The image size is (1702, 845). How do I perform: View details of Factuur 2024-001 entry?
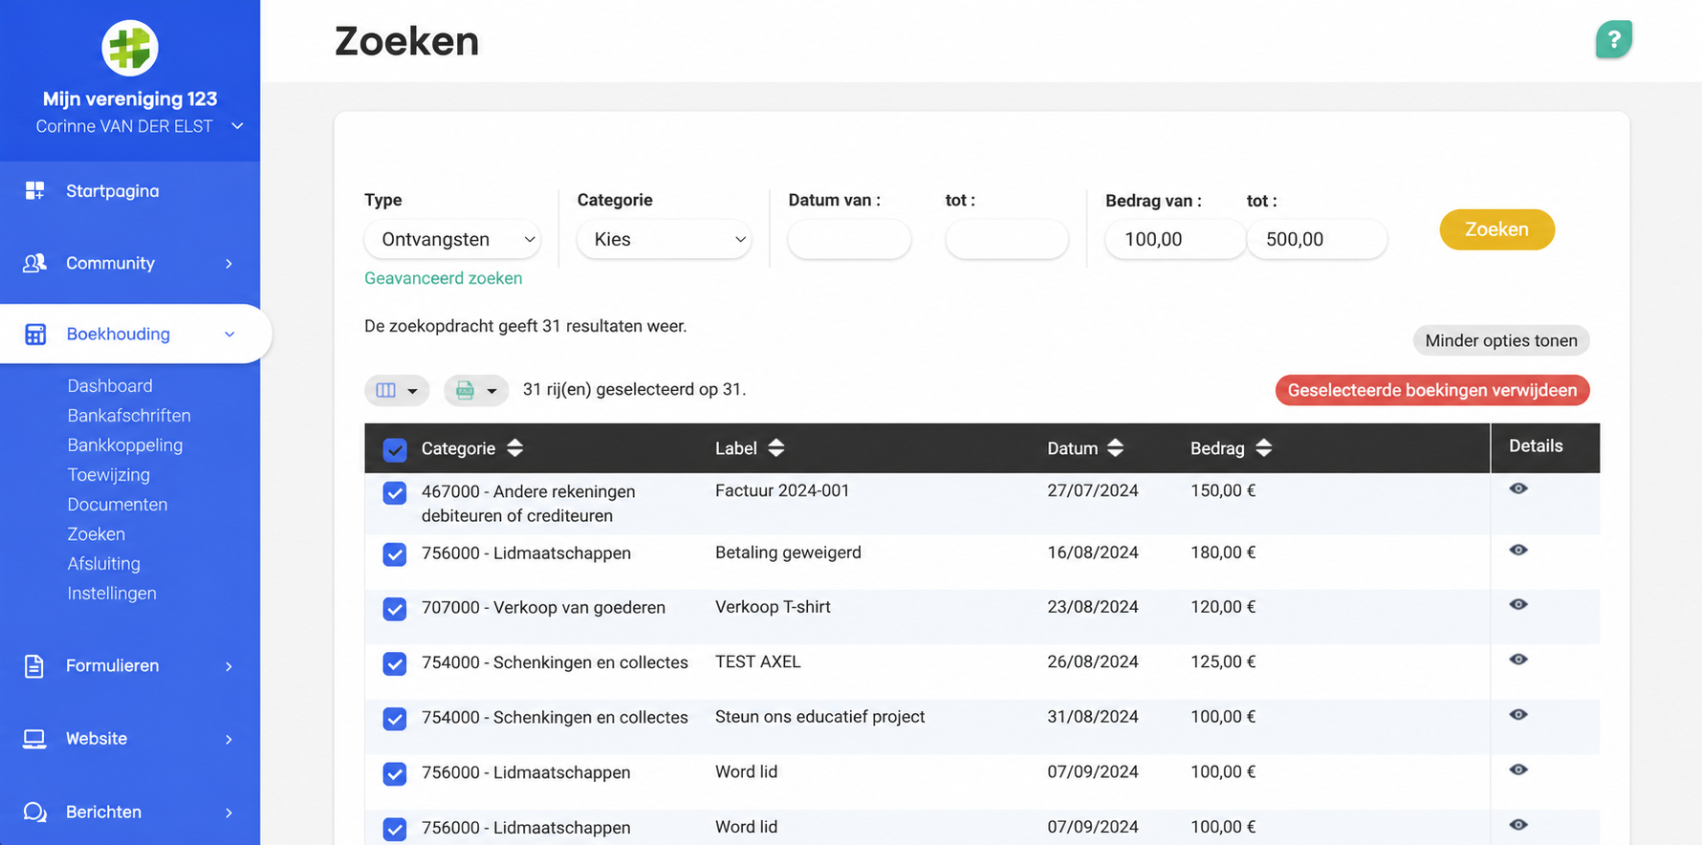[1518, 488]
